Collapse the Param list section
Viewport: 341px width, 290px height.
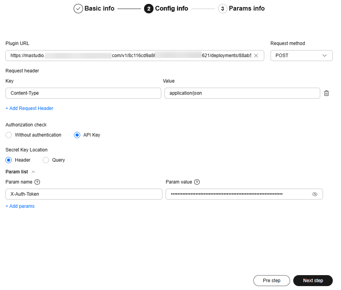click(x=33, y=172)
